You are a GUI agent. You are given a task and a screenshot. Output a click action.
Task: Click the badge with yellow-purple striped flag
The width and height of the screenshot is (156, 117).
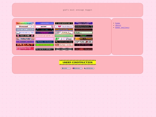(66, 68)
